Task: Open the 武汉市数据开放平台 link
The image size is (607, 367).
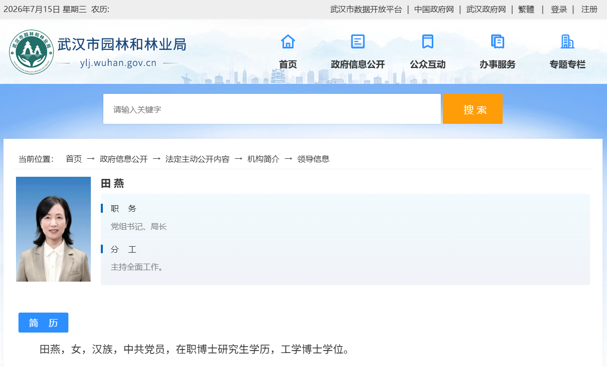Action: pyautogui.click(x=366, y=9)
